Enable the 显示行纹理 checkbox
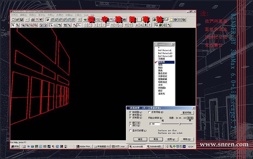Image resolution: width=253 pixels, height=159 pixels. [x=130, y=131]
